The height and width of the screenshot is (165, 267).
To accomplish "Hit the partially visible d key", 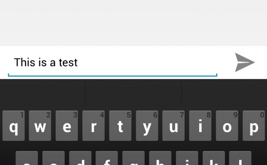I will [x=80, y=158].
